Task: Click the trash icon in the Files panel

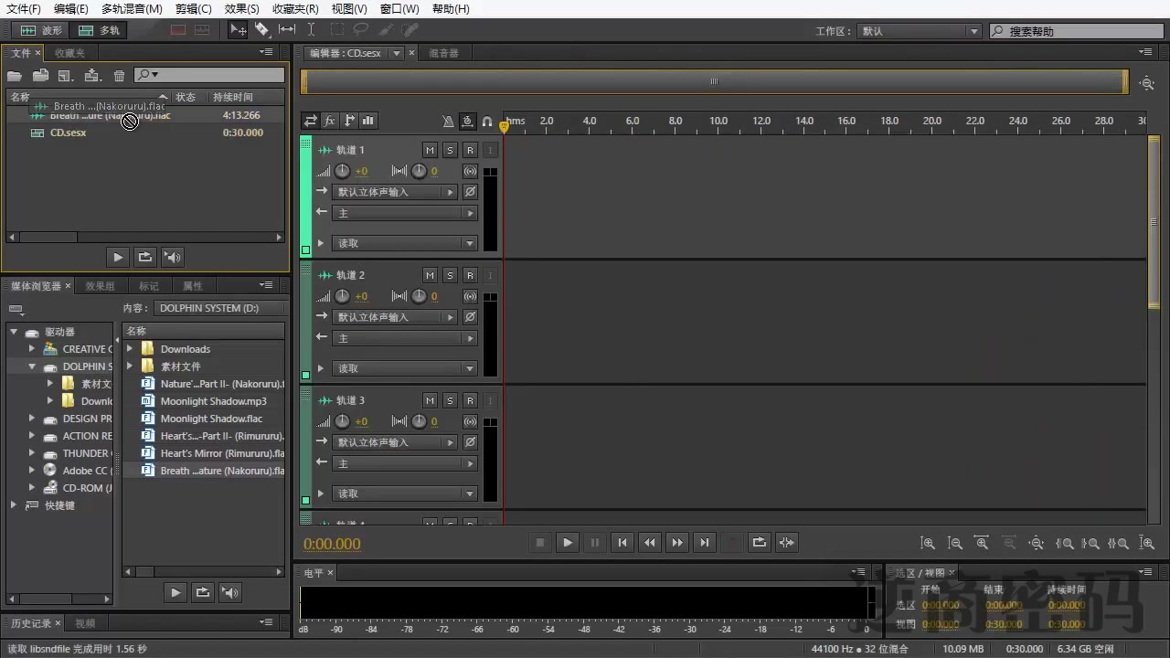Action: 119,76
